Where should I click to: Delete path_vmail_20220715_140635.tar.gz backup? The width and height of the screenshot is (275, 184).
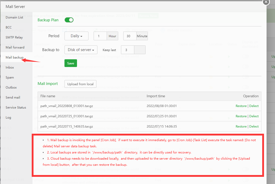254,127
